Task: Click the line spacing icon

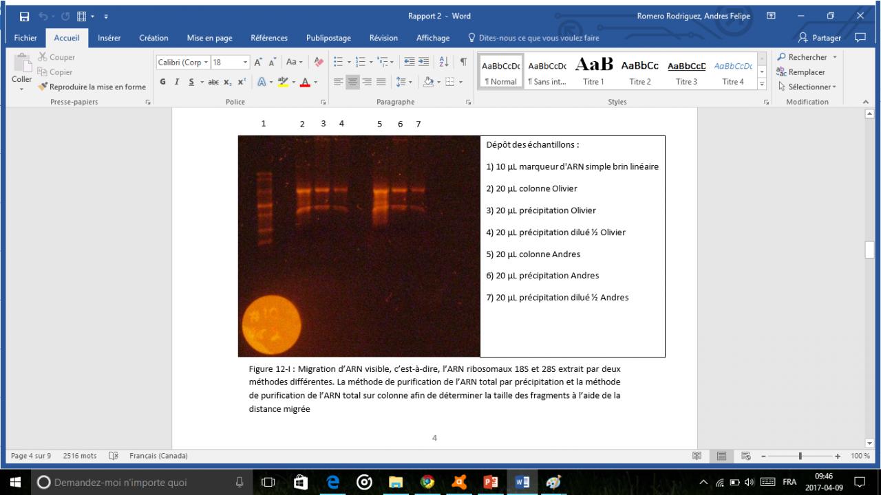Action: tap(401, 82)
